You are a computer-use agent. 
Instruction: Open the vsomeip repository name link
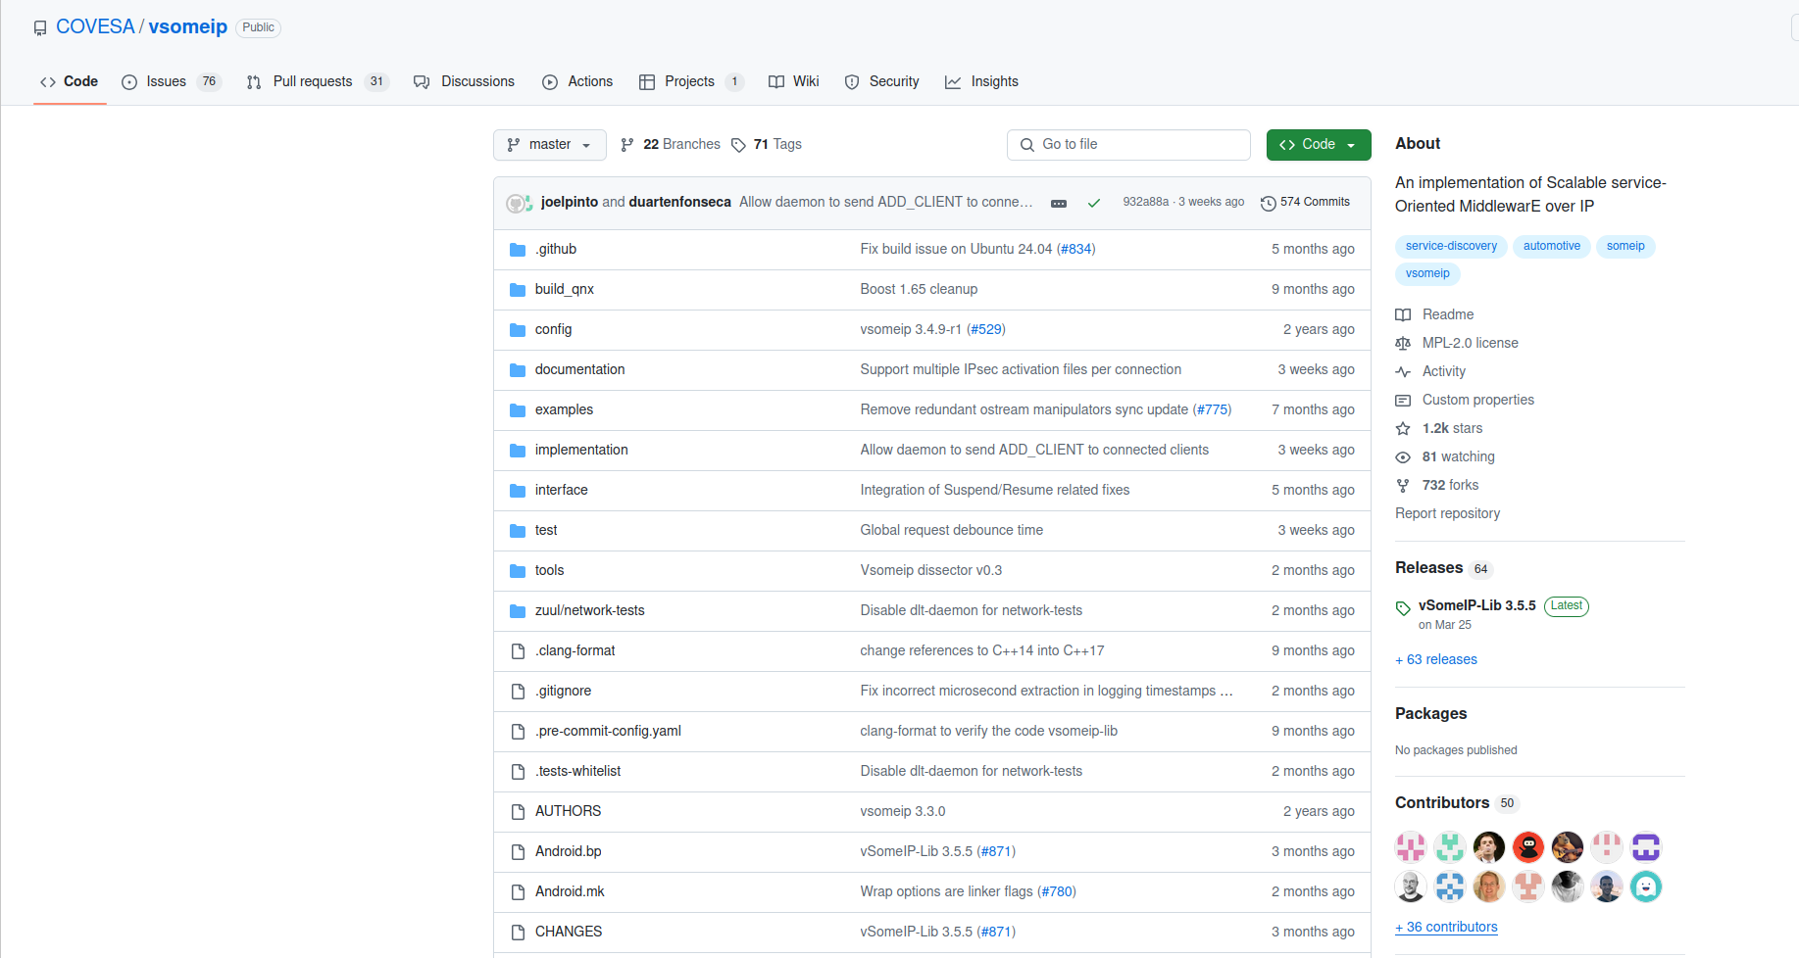[x=188, y=27]
